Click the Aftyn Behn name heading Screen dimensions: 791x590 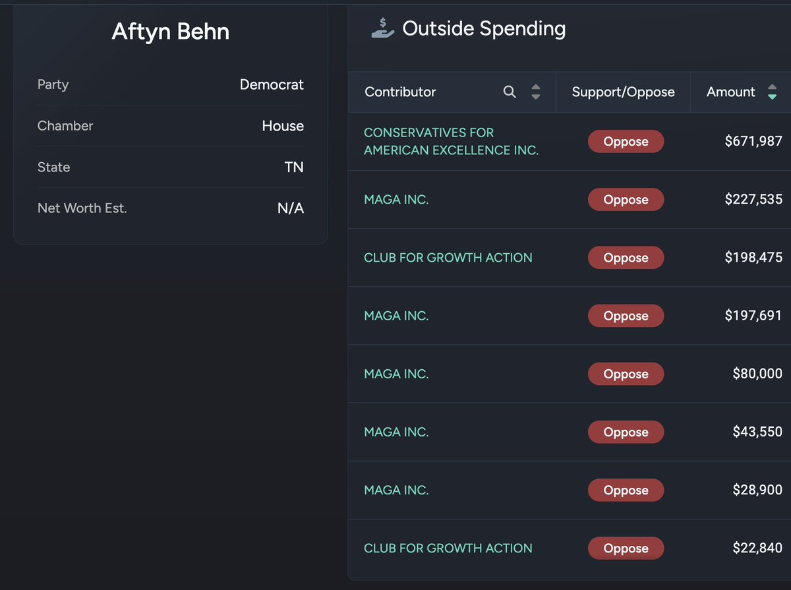point(171,31)
